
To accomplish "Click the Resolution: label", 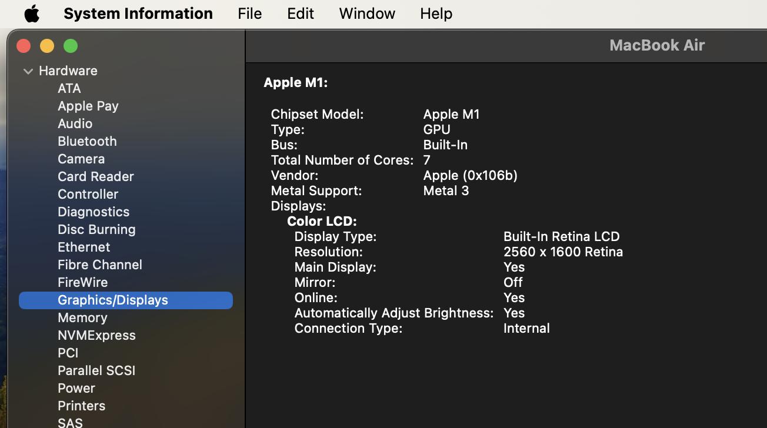I will [x=328, y=252].
